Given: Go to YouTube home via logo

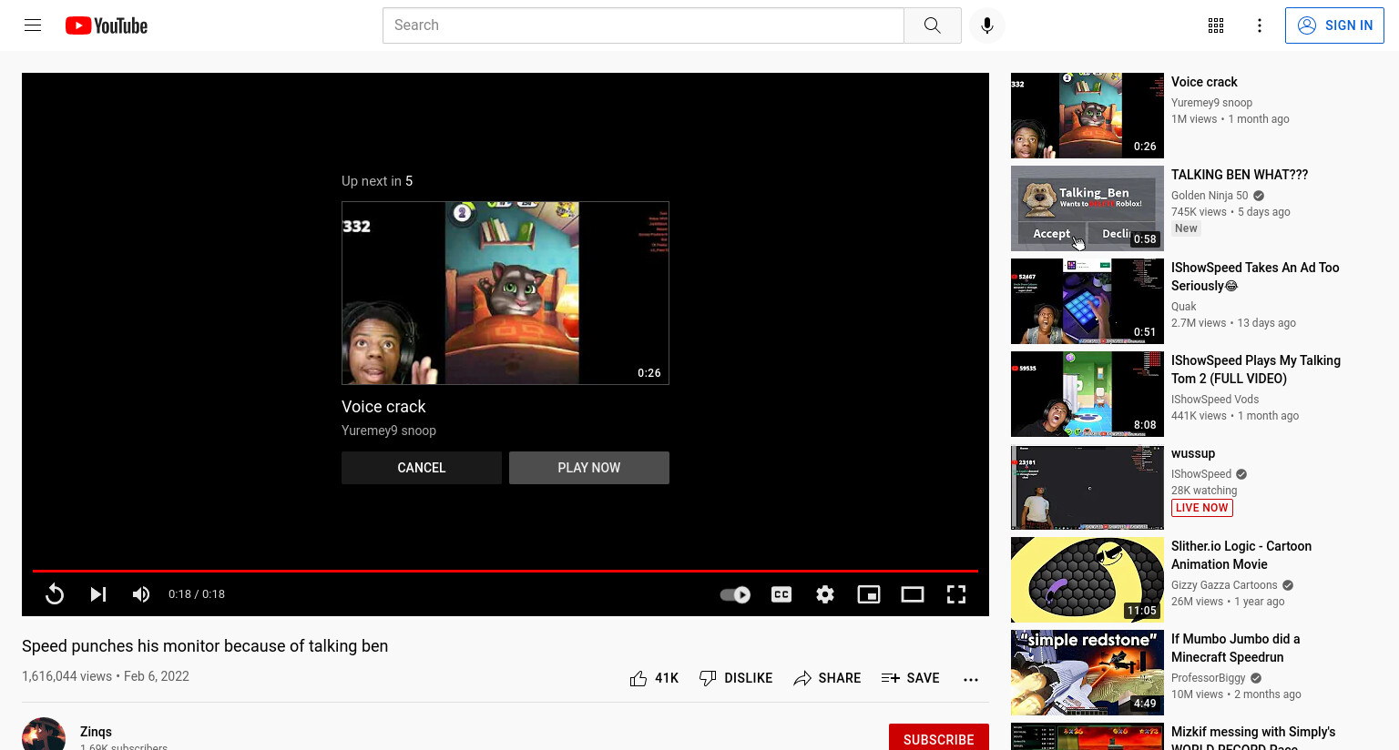Looking at the screenshot, I should 107,25.
